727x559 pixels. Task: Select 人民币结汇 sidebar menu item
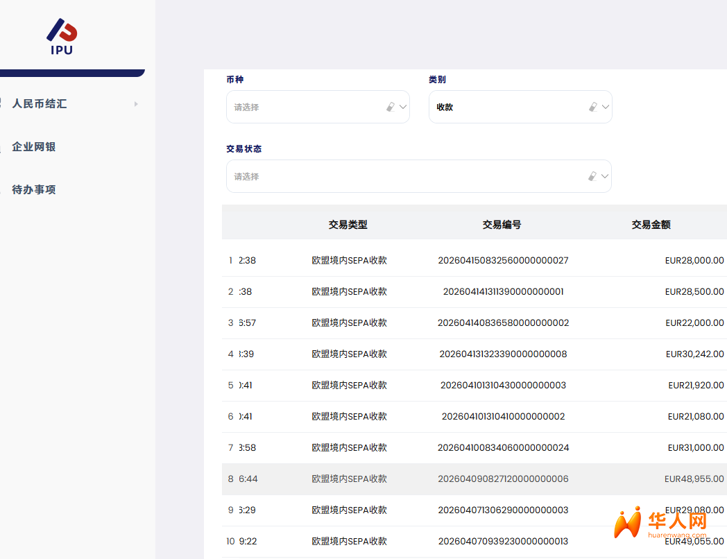pyautogui.click(x=40, y=104)
